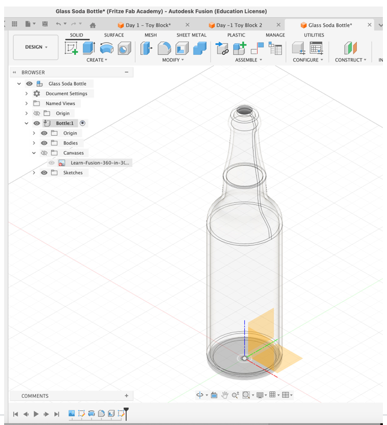Toggle Origin visibility inside Bottle:1
Viewport: 387px width, 425px height.
44,133
